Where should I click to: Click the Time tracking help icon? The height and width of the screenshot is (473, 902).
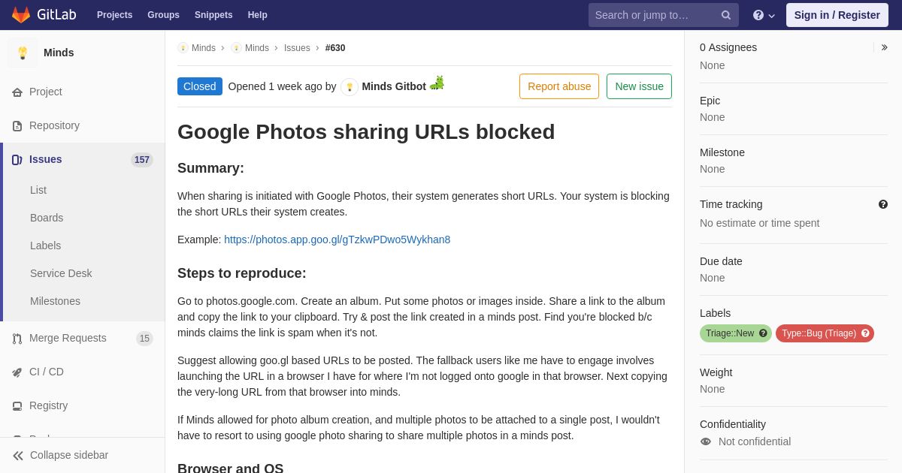click(x=882, y=204)
